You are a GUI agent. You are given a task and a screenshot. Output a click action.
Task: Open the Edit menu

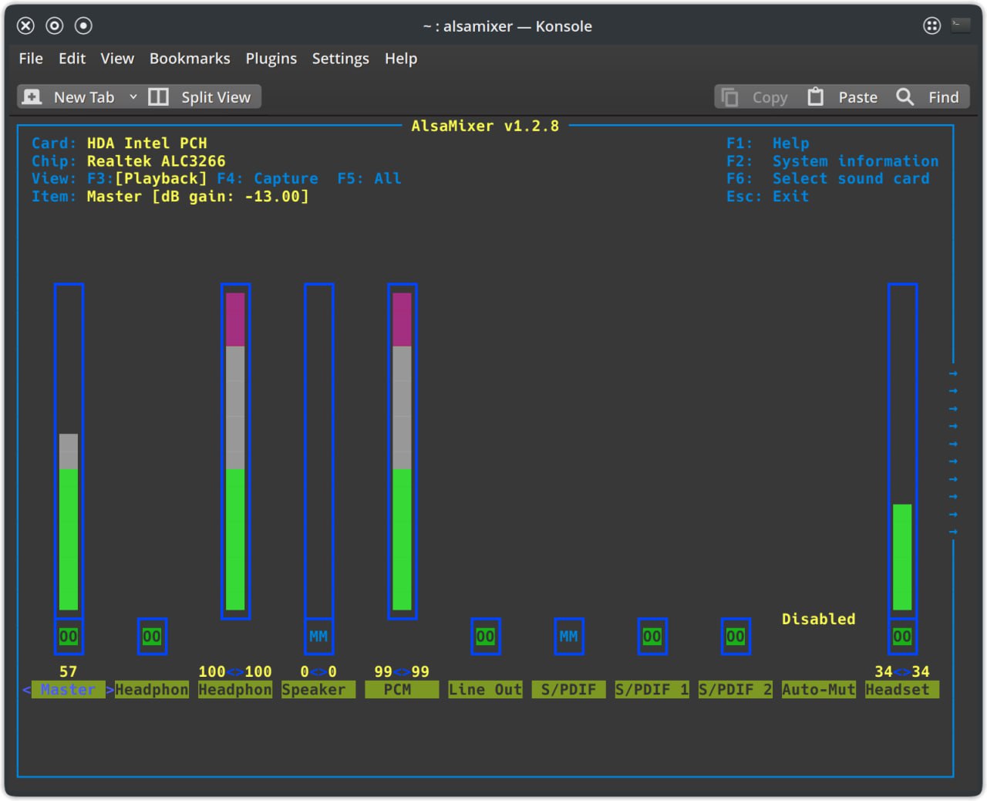[x=72, y=59]
